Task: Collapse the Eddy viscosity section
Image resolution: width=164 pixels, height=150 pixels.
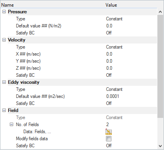Action: pyautogui.click(x=4, y=82)
